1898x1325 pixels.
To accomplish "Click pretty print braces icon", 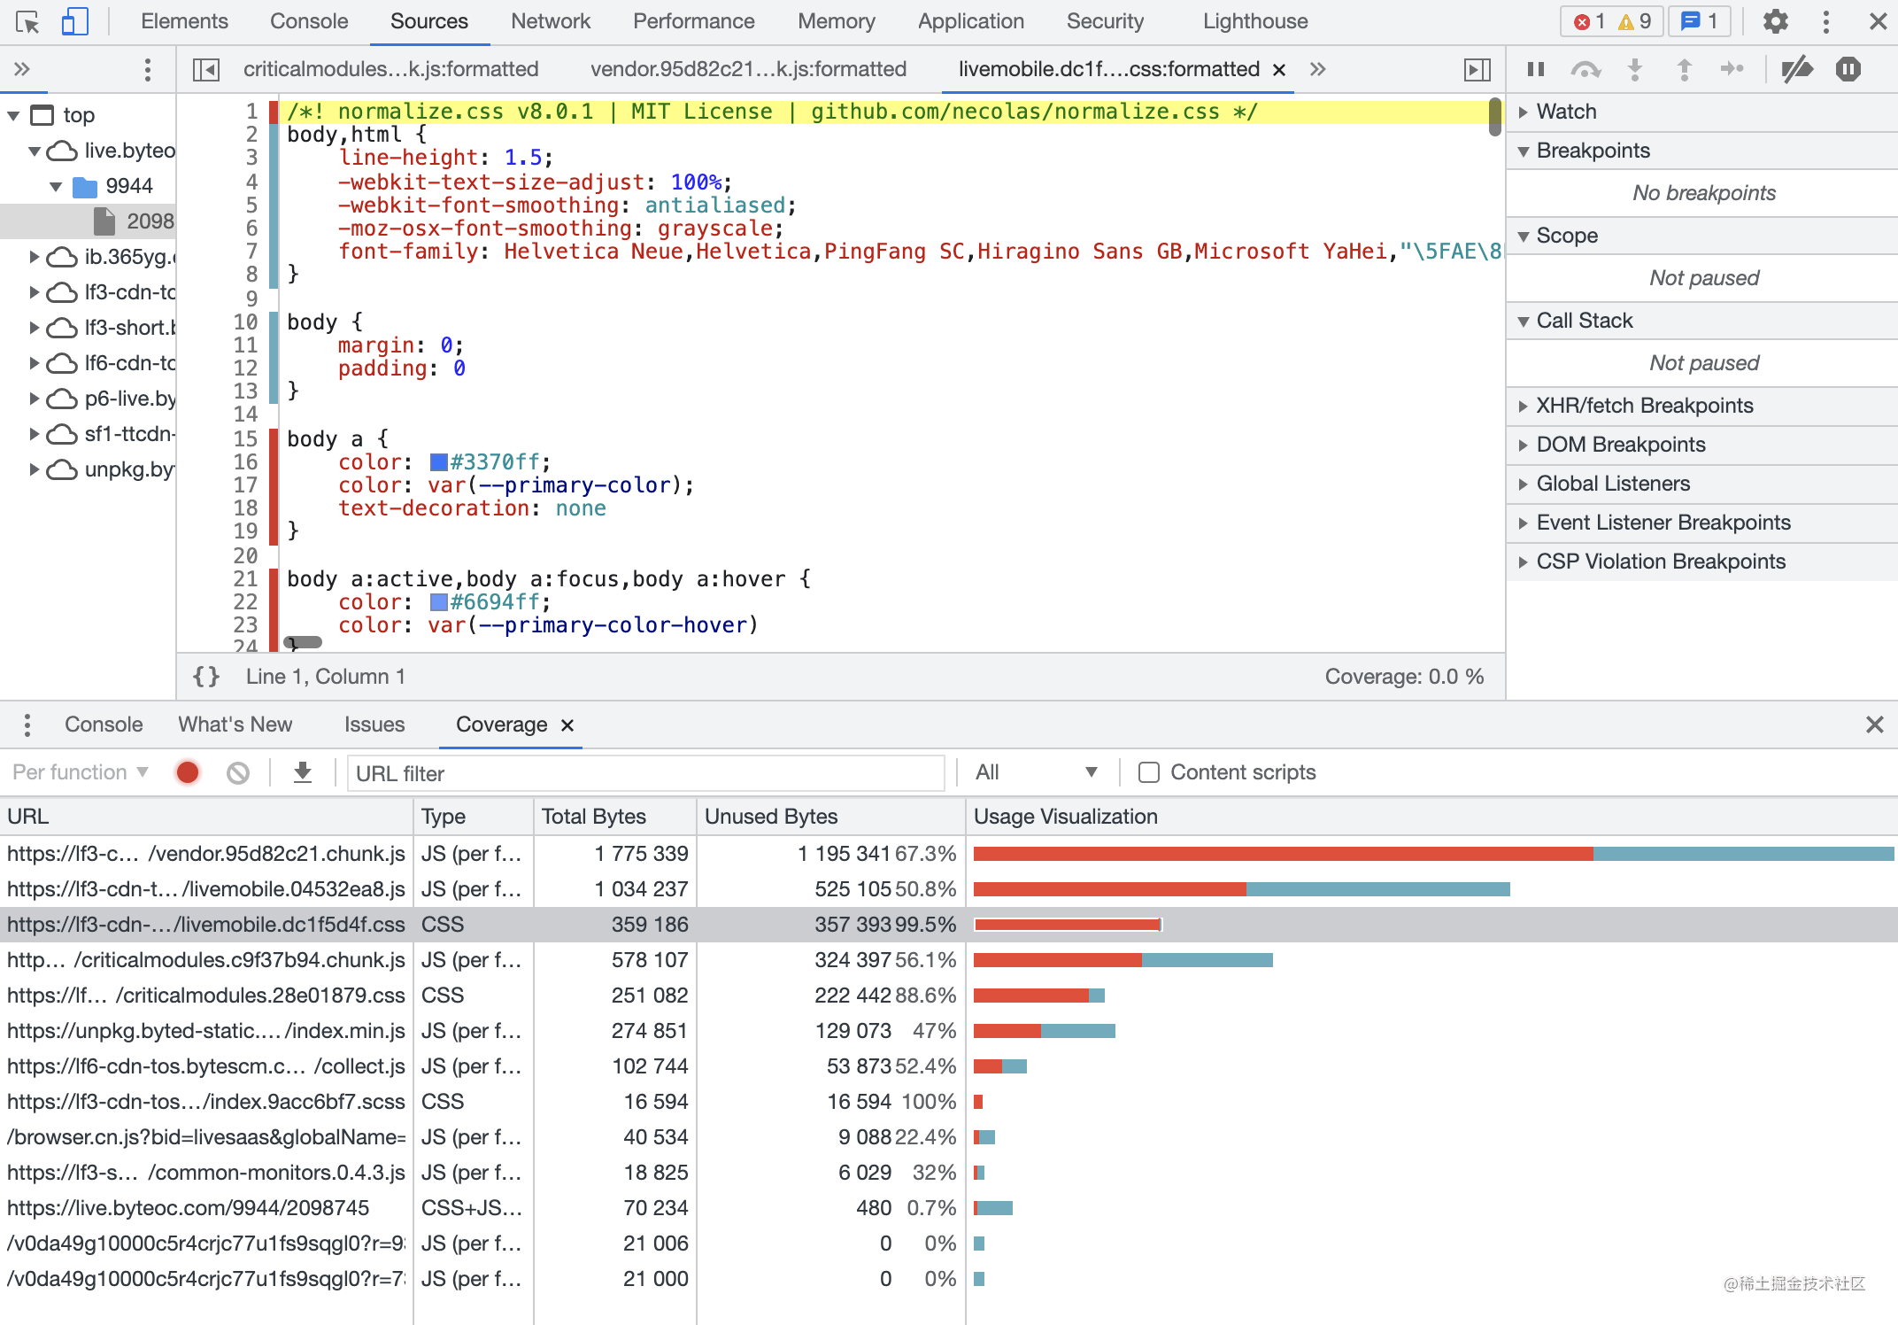I will 206,677.
